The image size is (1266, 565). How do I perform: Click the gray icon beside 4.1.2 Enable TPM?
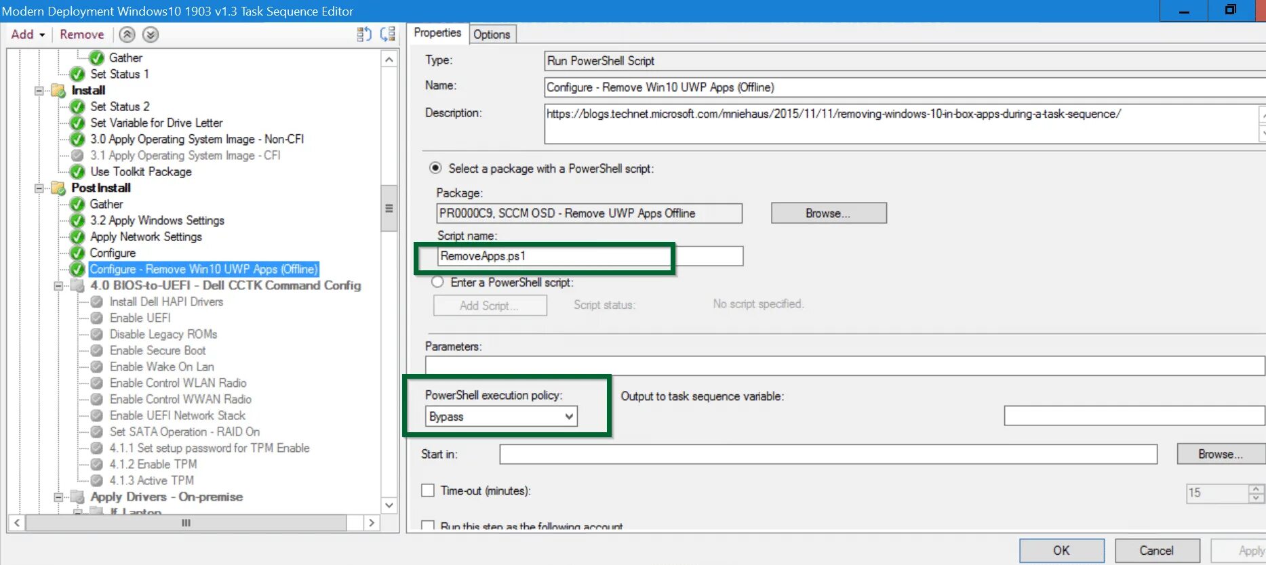point(97,464)
